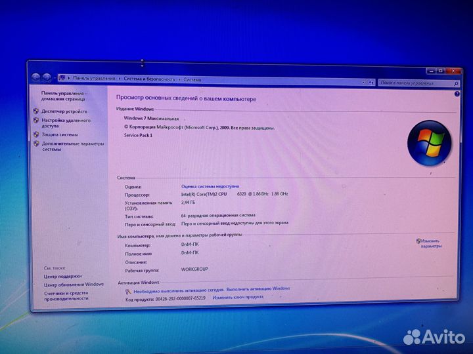Click DnM-ПК value beside Полное имя

pyautogui.click(x=190, y=252)
